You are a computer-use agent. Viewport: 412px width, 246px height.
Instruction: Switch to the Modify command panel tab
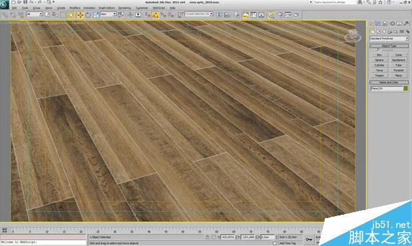tap(378, 23)
